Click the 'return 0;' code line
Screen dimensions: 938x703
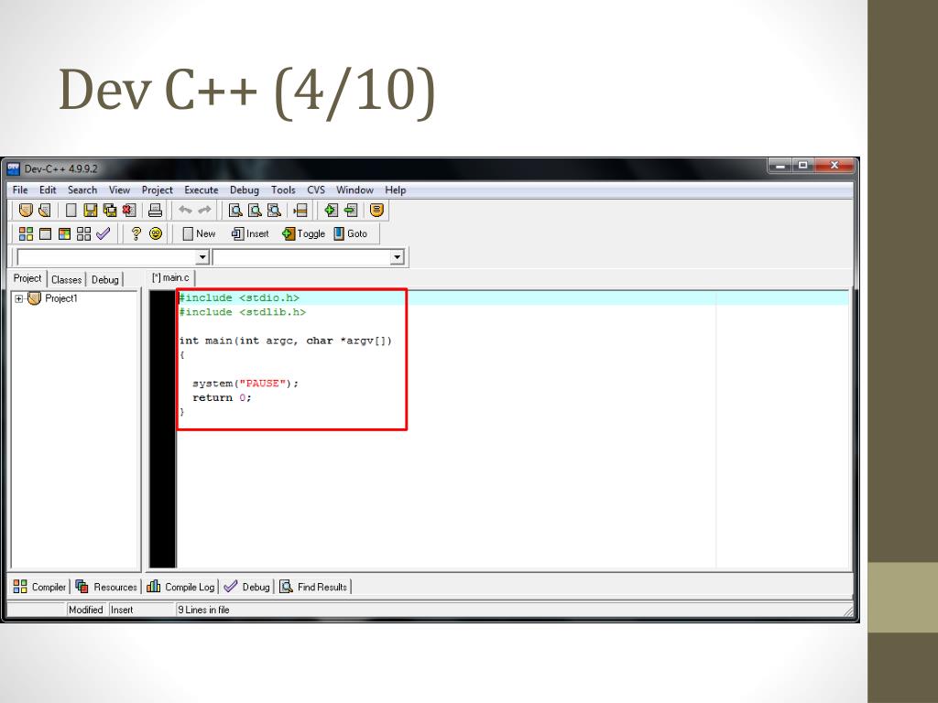click(222, 398)
